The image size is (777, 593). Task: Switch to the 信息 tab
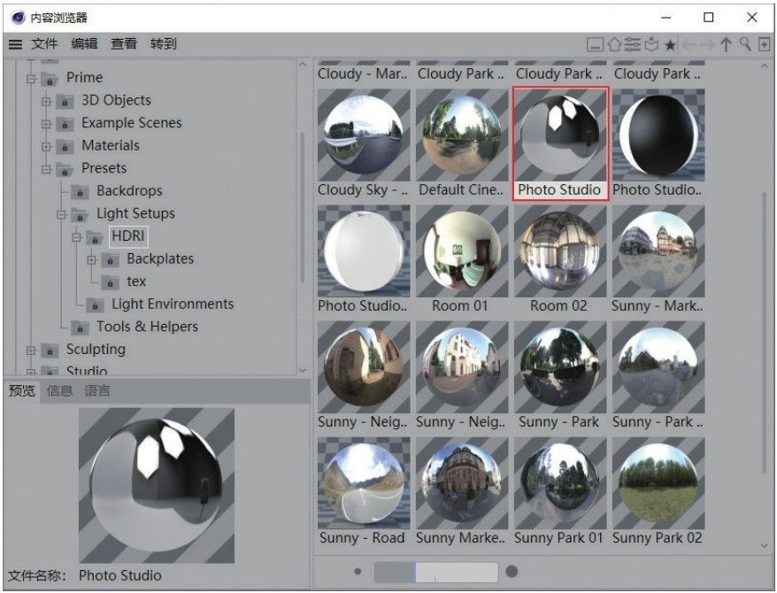tap(59, 391)
